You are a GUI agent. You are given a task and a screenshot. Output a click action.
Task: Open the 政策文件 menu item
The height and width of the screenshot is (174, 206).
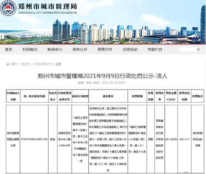click(105, 50)
